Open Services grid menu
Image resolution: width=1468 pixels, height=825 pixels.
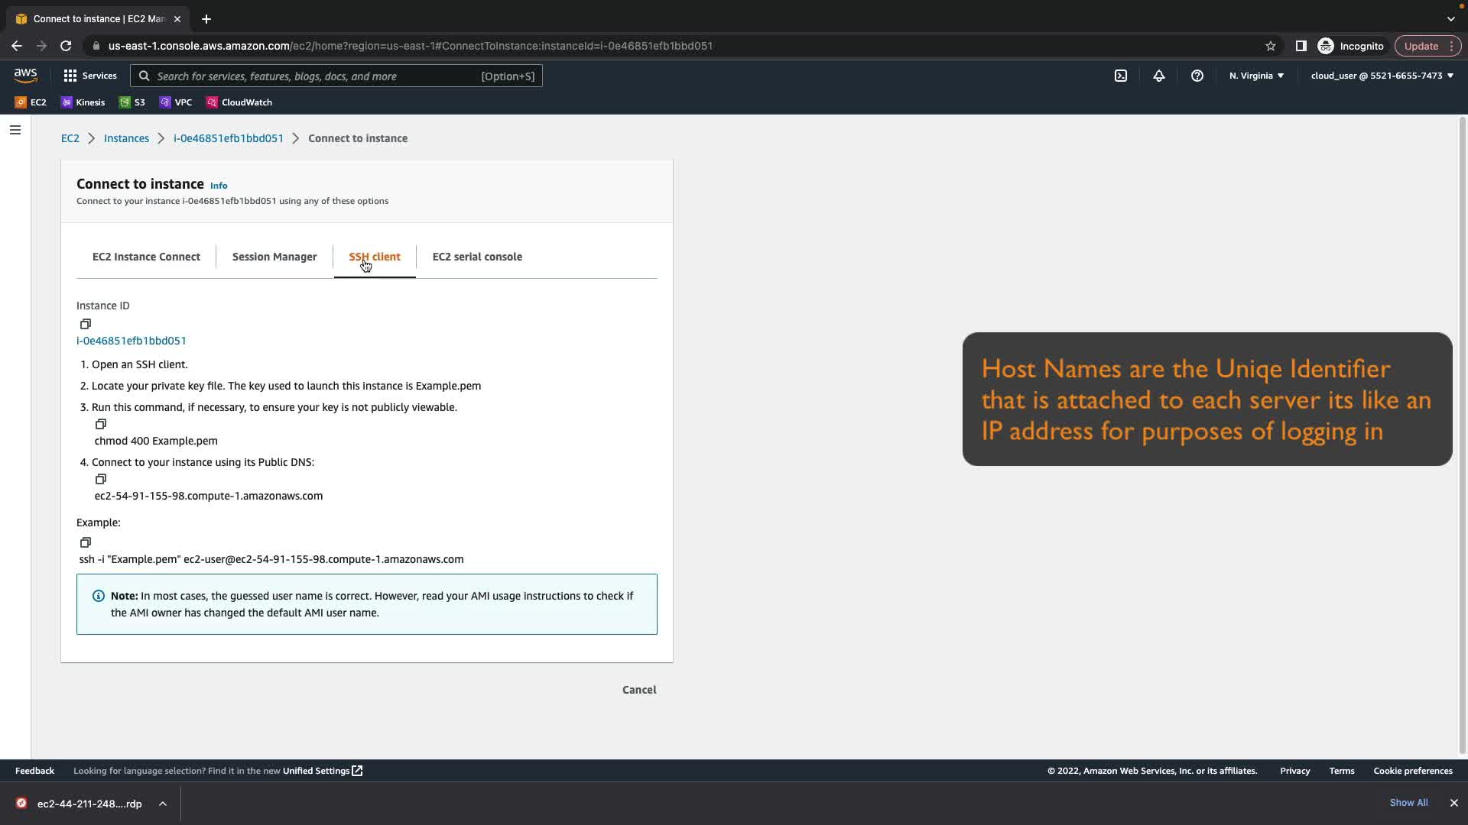89,76
